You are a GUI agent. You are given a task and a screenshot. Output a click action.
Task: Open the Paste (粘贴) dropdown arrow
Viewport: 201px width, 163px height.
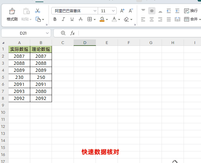click(31, 20)
